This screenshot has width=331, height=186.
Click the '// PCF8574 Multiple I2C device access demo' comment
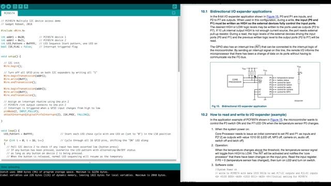(x=31, y=21)
